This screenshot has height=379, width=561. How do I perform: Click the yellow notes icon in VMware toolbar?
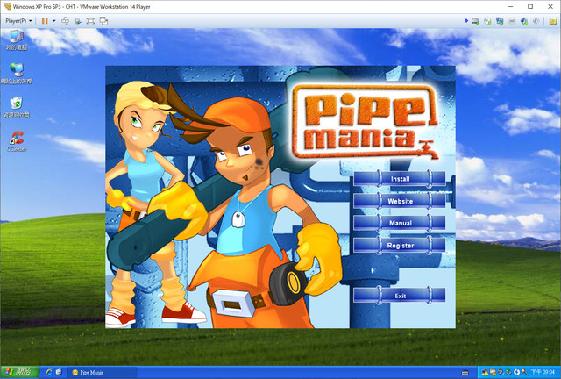coord(553,21)
